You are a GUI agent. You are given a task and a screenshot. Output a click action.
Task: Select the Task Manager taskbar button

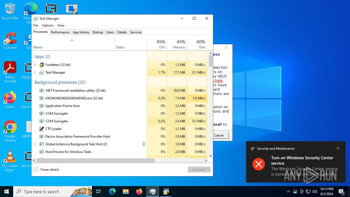[153, 192]
